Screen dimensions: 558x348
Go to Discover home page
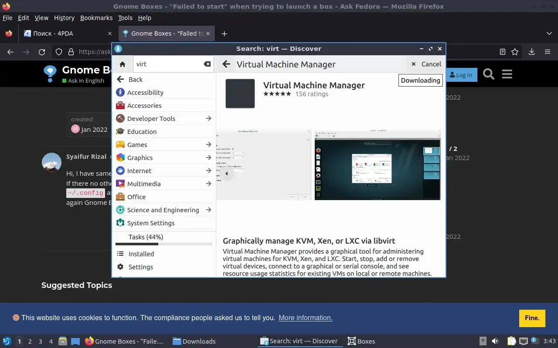(x=122, y=64)
